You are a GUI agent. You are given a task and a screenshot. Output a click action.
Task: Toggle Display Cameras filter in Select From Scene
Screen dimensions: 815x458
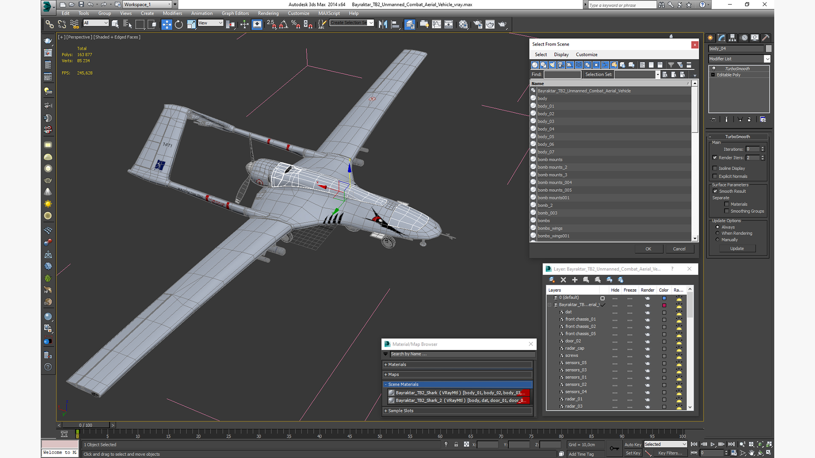561,65
